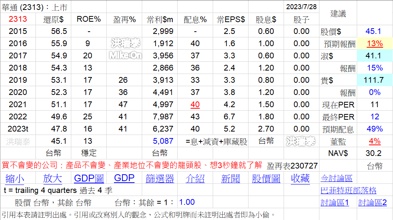Image resolution: width=393 pixels, height=220 pixels.
Task: Open the 今討論區 link
Action: [x=337, y=178]
